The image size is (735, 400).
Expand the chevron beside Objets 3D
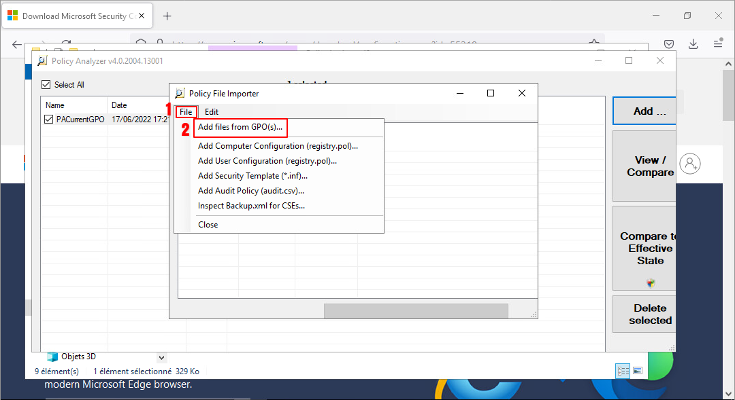pyautogui.click(x=161, y=357)
